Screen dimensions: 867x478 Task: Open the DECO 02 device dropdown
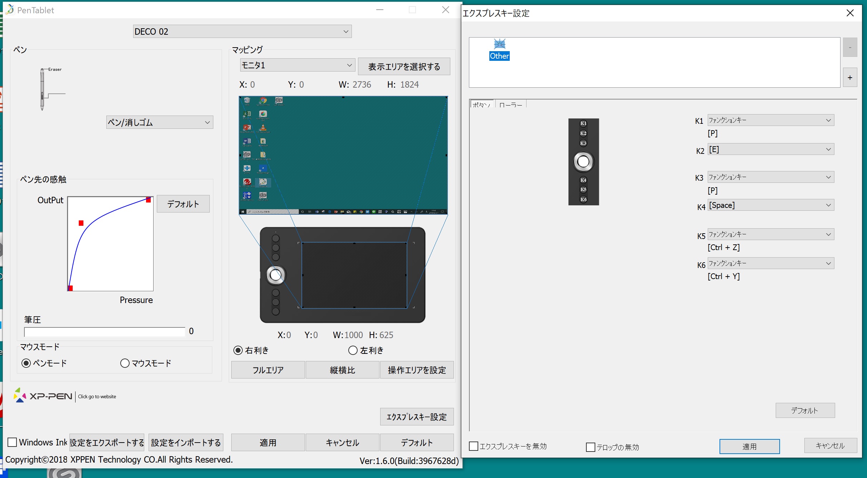[242, 31]
